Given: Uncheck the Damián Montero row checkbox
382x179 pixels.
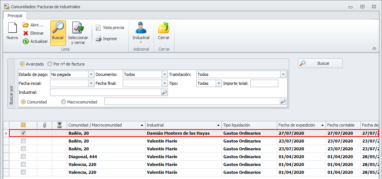Looking at the screenshot, I should coord(23,133).
